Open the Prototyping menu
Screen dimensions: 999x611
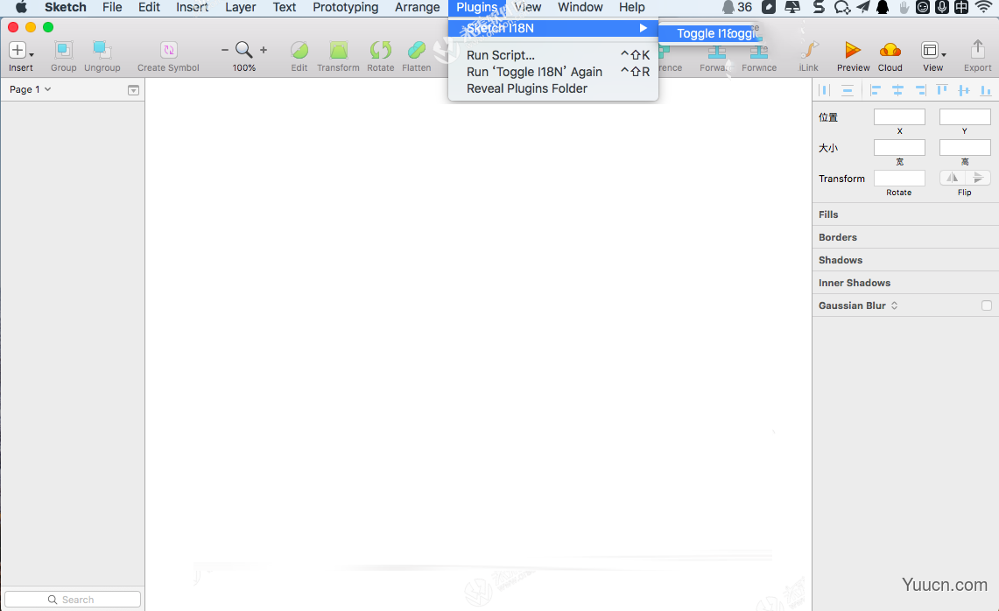[345, 8]
